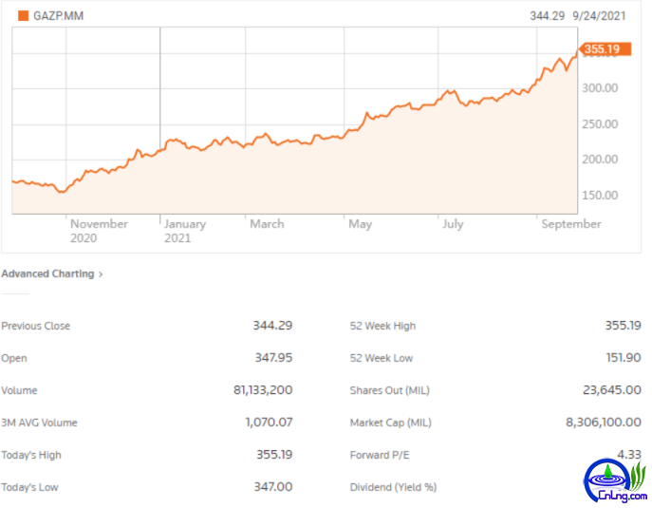Click the March axis label
The width and height of the screenshot is (652, 508).
tap(267, 224)
